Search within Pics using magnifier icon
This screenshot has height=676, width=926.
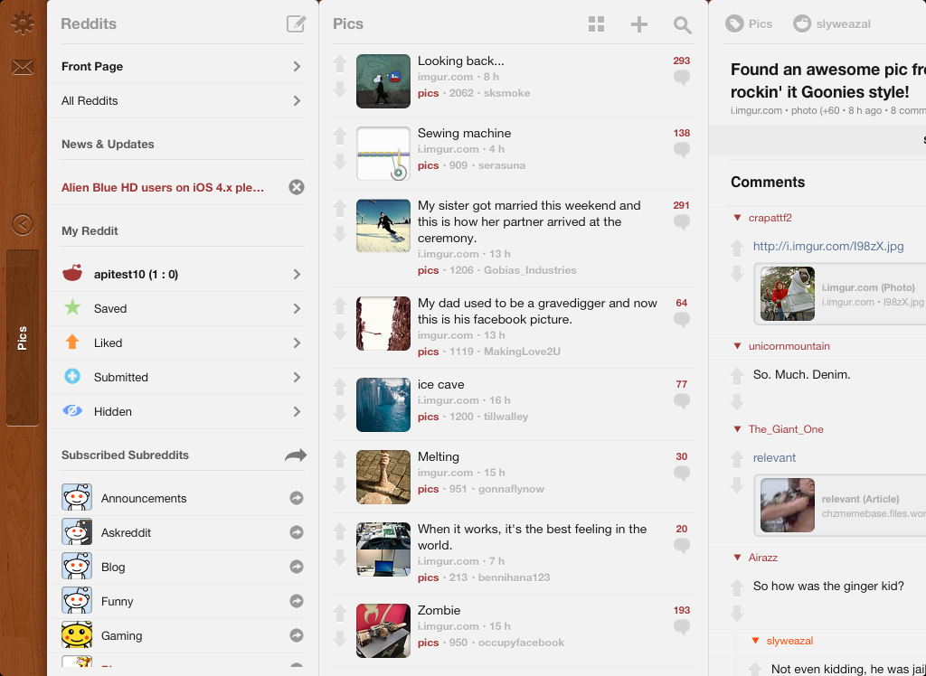pos(682,24)
